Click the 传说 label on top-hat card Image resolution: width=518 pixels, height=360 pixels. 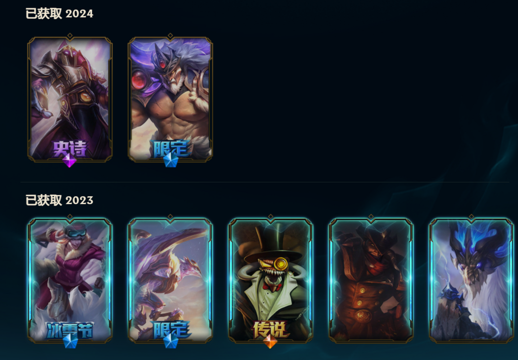tap(271, 329)
